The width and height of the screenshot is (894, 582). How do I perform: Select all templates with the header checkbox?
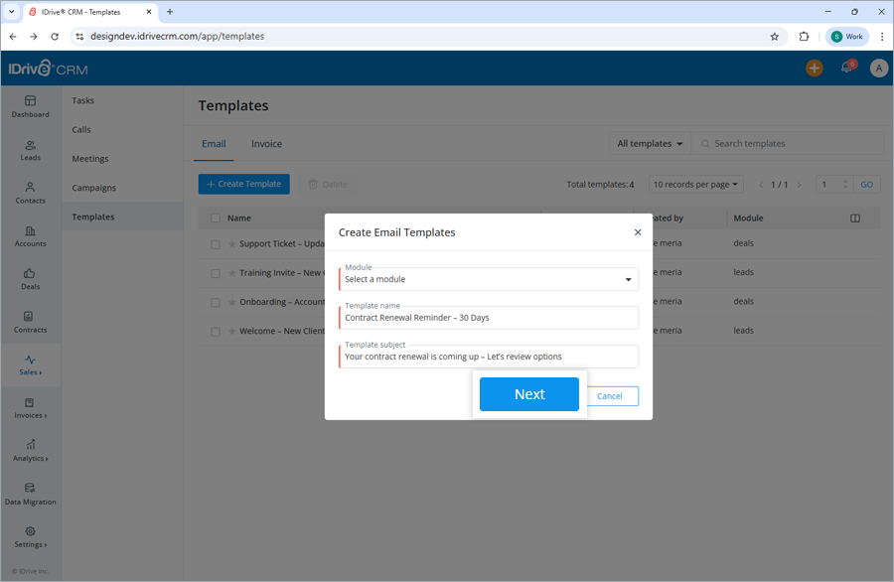coord(216,218)
